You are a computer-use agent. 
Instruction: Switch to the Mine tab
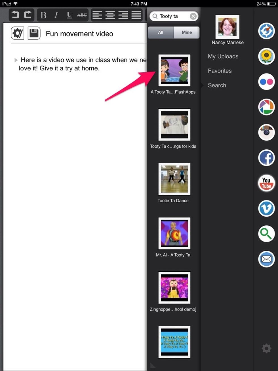187,32
